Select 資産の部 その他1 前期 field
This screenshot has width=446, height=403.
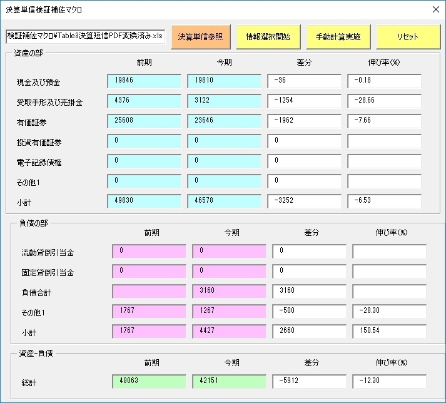[144, 181]
